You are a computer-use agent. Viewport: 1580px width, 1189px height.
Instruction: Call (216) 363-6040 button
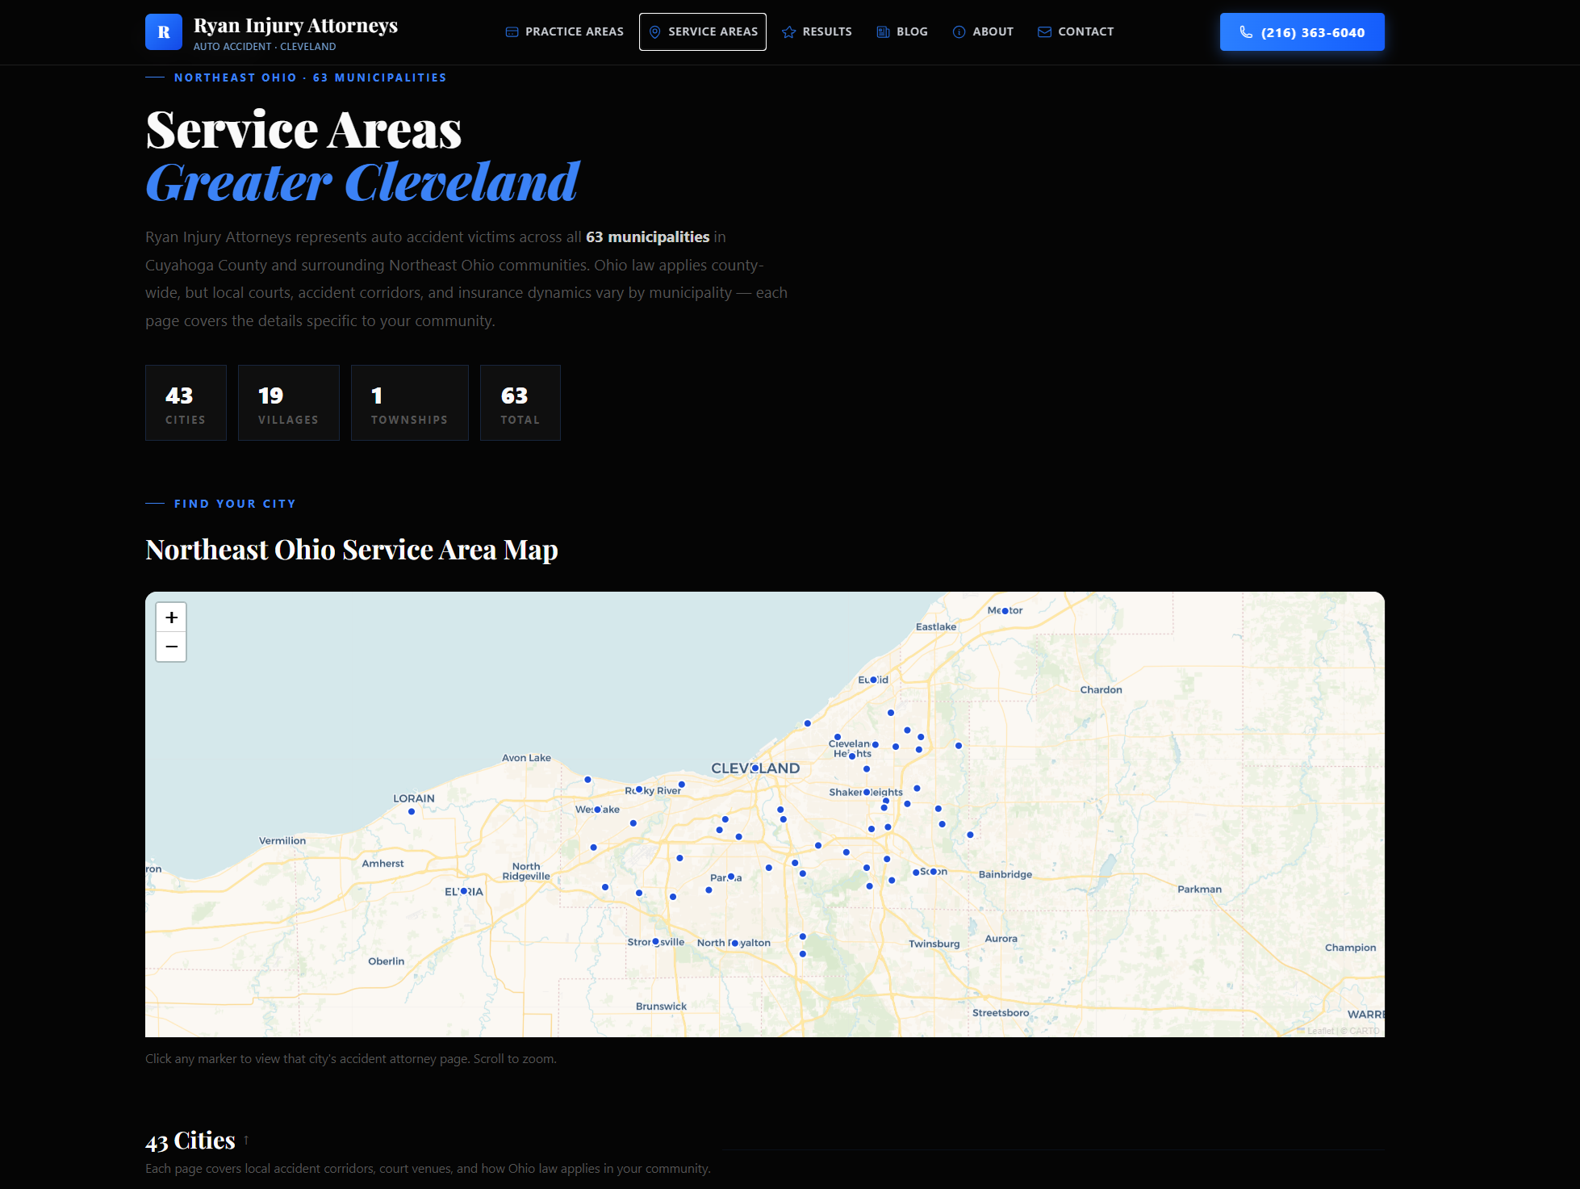click(1302, 32)
